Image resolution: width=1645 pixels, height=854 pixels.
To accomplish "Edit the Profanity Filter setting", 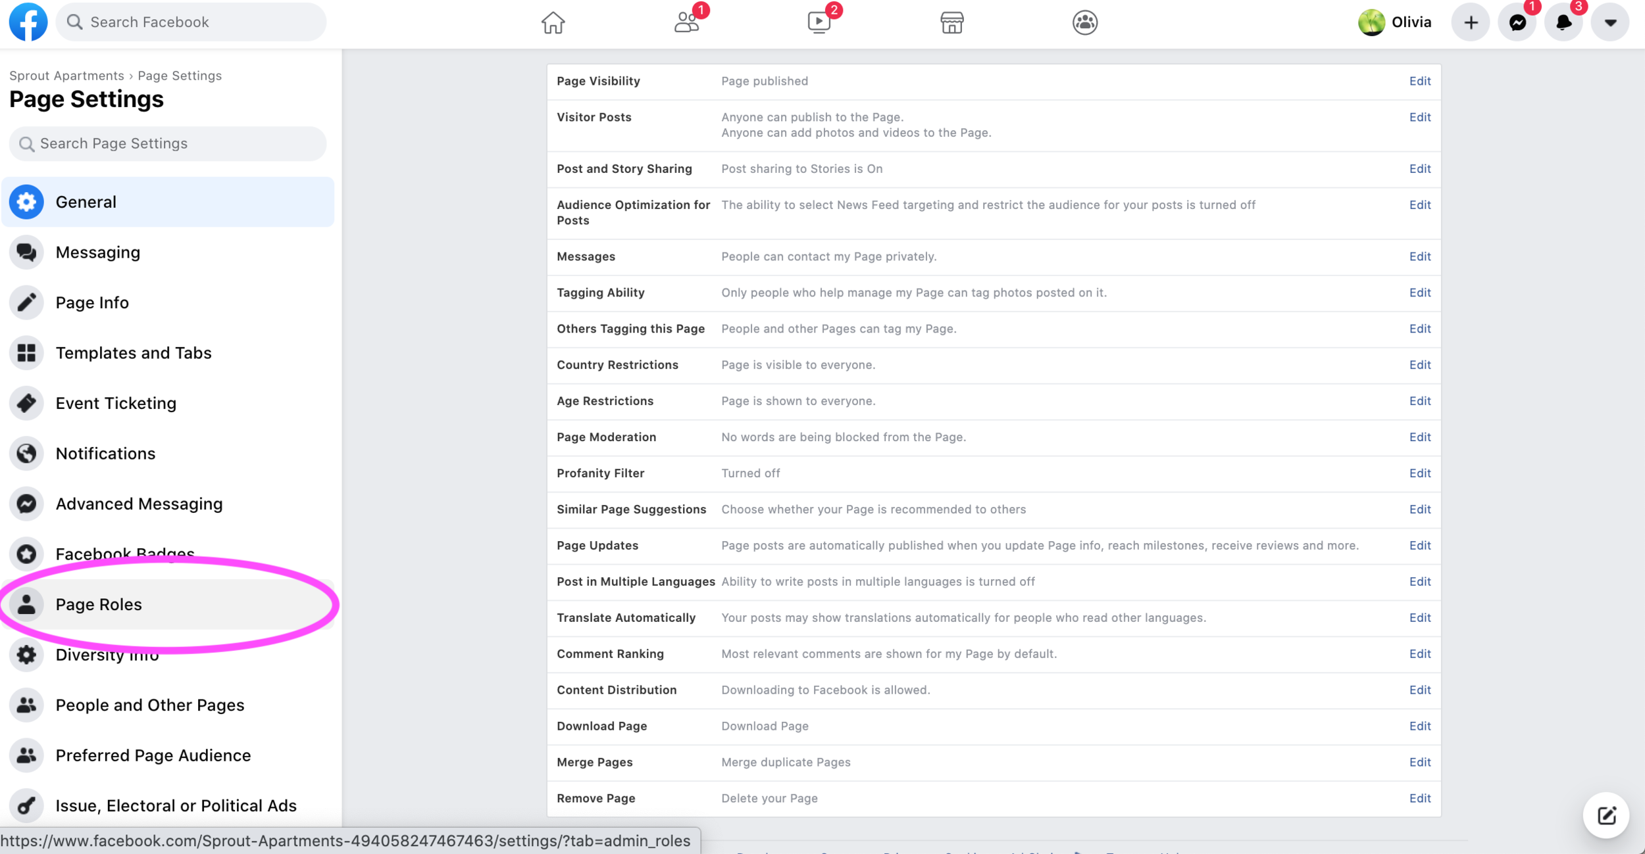I will point(1419,473).
